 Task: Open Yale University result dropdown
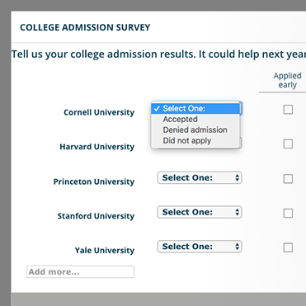coord(200,247)
